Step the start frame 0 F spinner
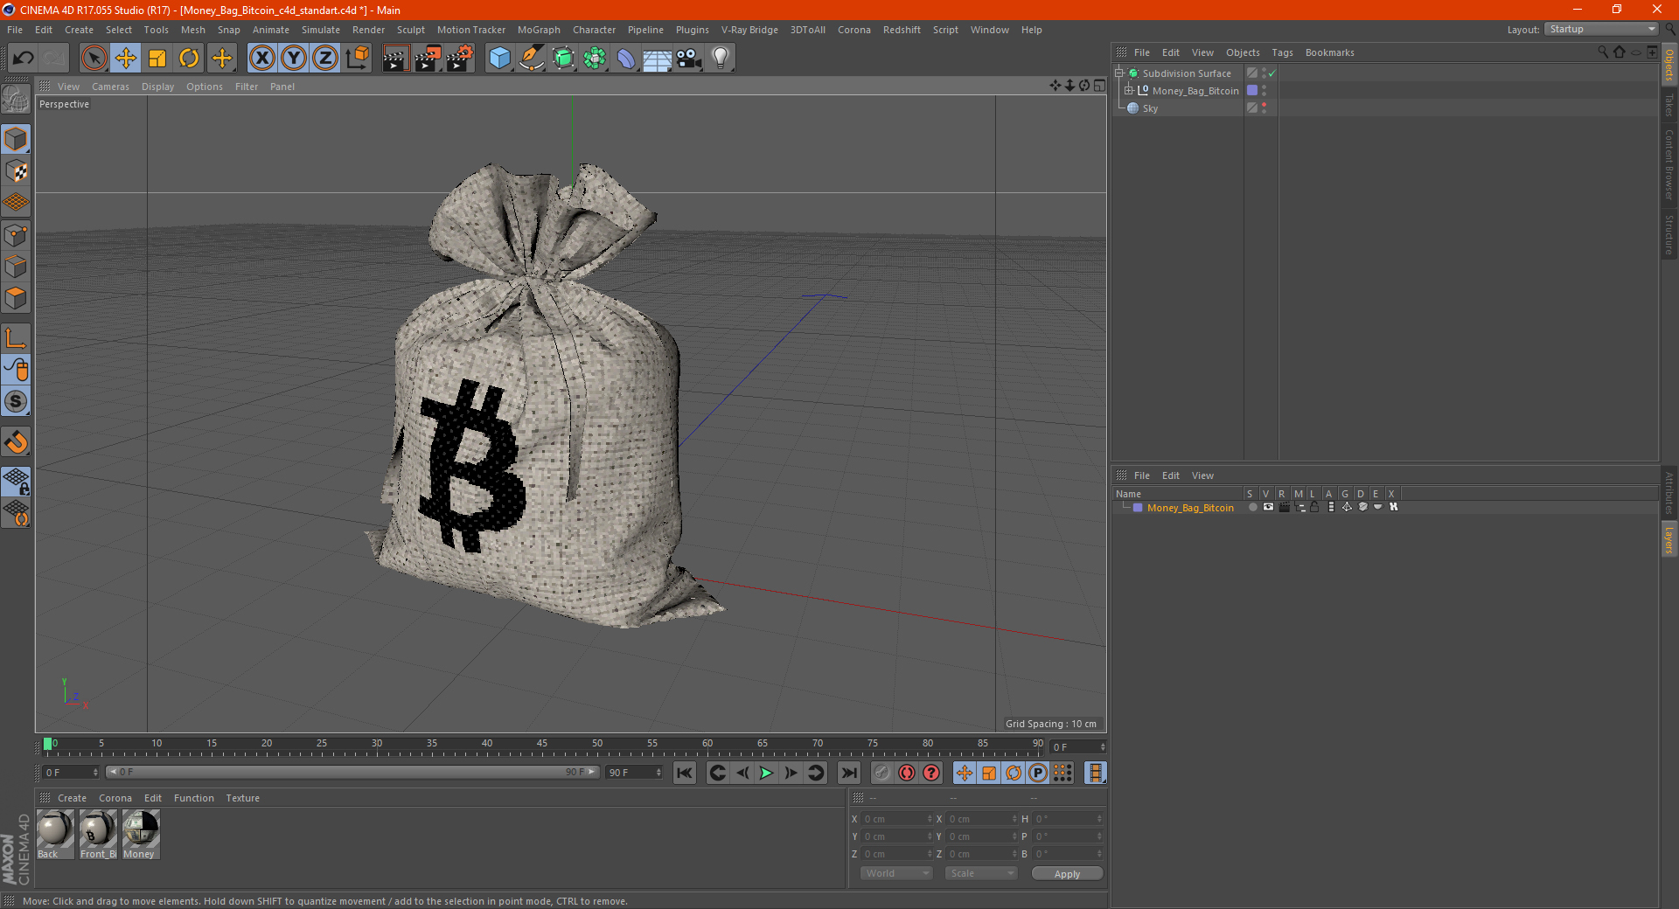 [95, 773]
